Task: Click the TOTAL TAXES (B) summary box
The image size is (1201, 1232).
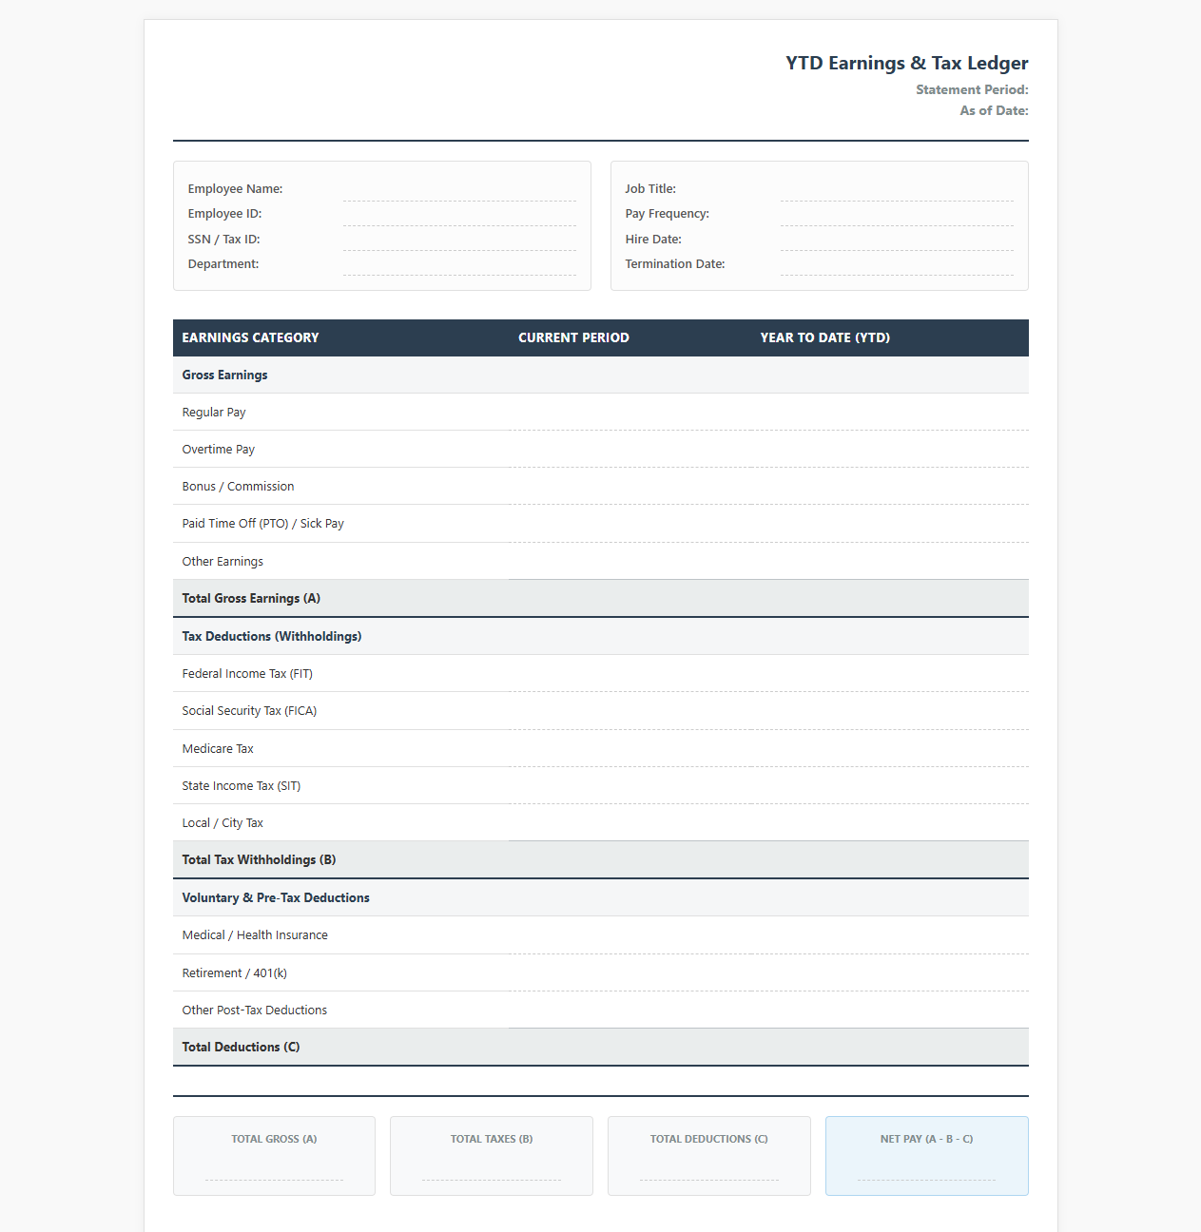Action: point(492,1156)
